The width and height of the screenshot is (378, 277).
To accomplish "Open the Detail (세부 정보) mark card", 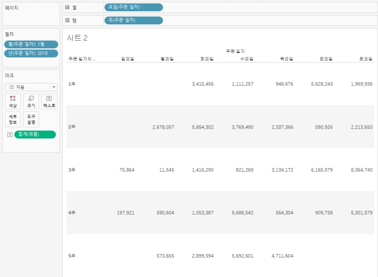I will point(13,119).
